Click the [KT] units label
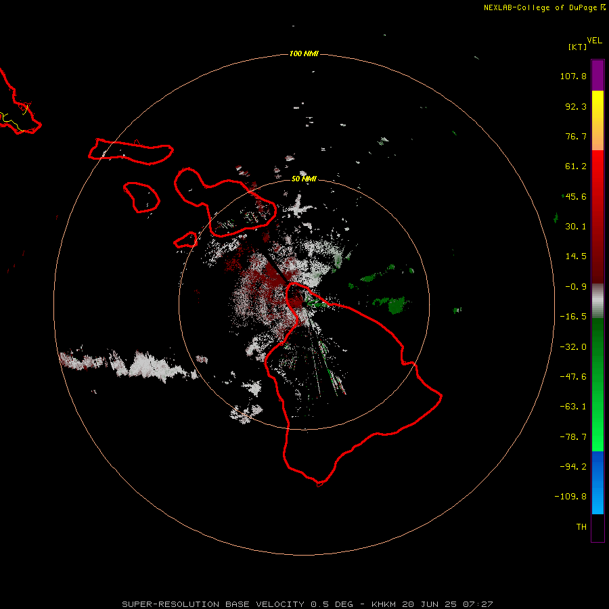609x609 pixels. 577,47
